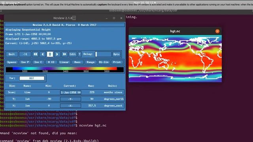Step forward one frame with right arrow
253x142 pixels.
click(57, 54)
